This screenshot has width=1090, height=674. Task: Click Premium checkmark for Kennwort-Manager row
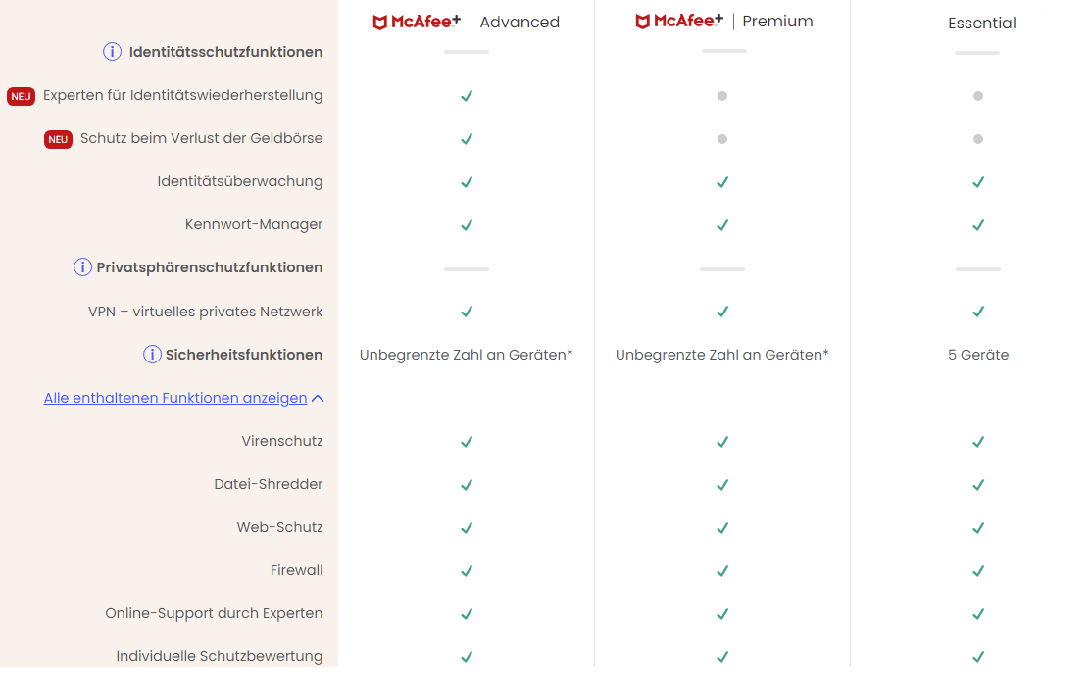(x=722, y=225)
